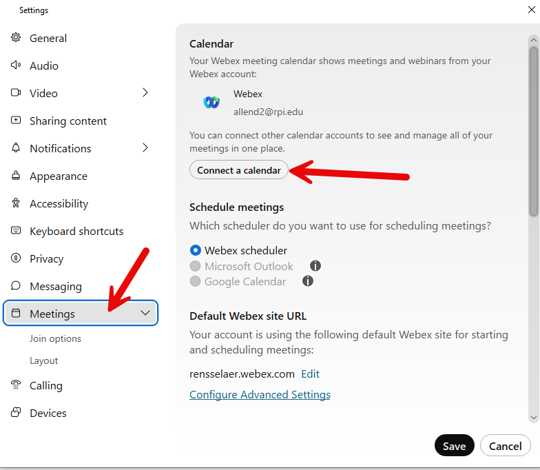Open the Layout submenu item
Screen dimensions: 540x470
[x=44, y=360]
